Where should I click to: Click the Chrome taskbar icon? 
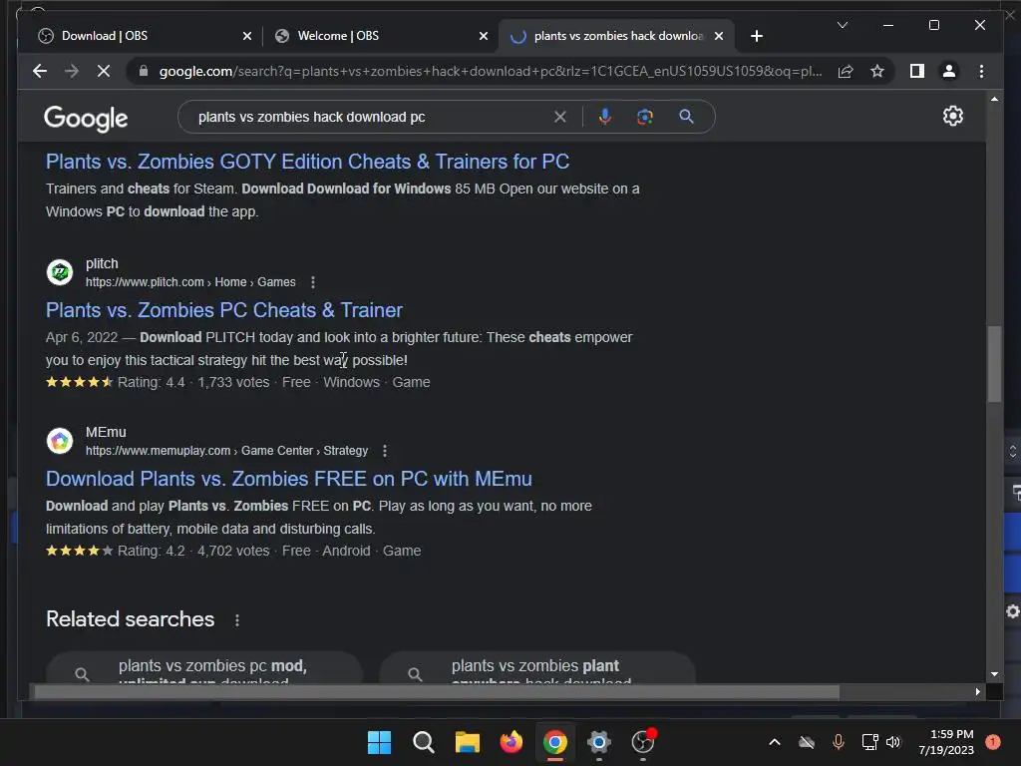[x=555, y=742]
